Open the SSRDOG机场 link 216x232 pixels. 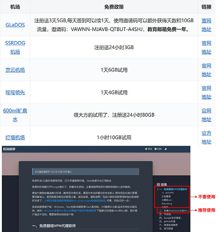tap(15, 47)
